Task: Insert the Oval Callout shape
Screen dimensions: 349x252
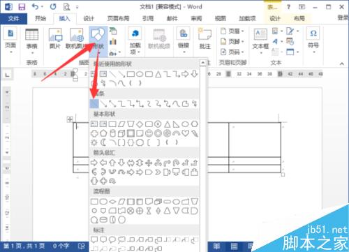Action: 112,239
